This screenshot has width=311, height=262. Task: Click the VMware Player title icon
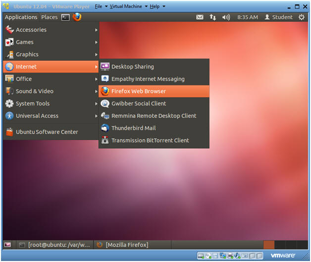coord(6,6)
